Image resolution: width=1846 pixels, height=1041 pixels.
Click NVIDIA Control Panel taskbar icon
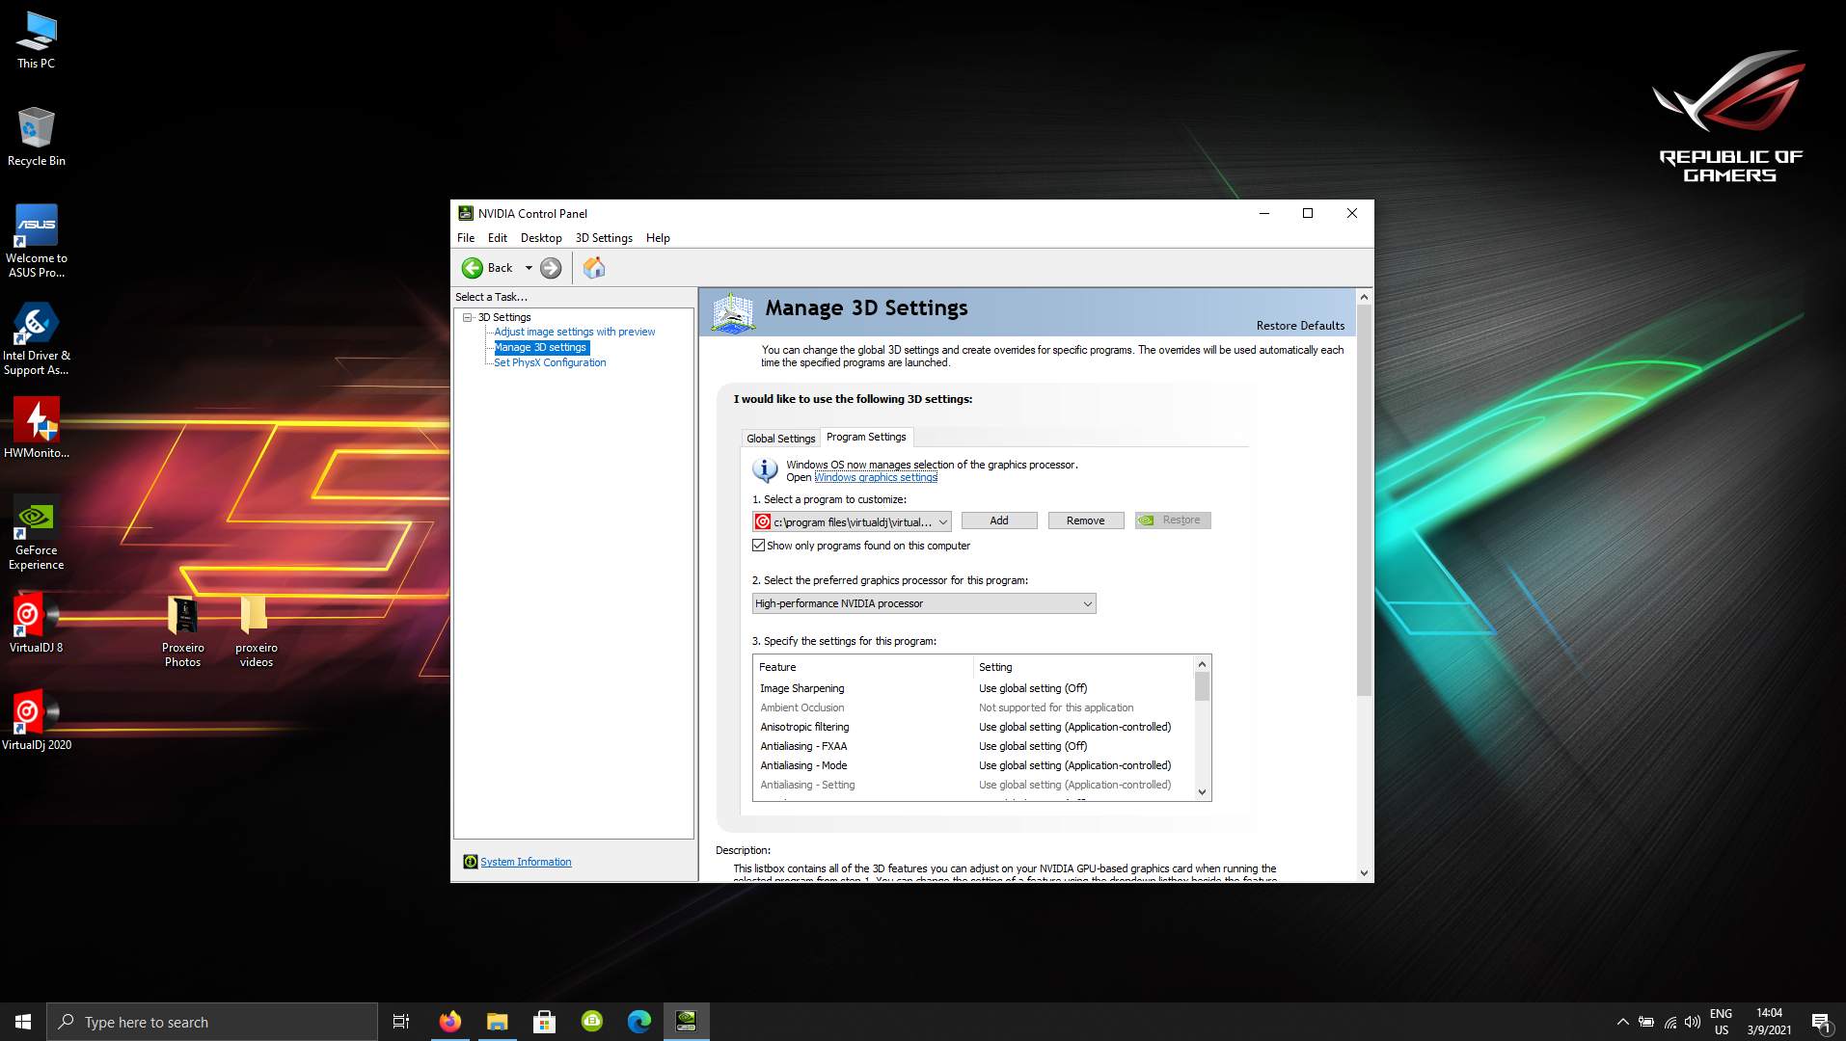click(686, 1022)
